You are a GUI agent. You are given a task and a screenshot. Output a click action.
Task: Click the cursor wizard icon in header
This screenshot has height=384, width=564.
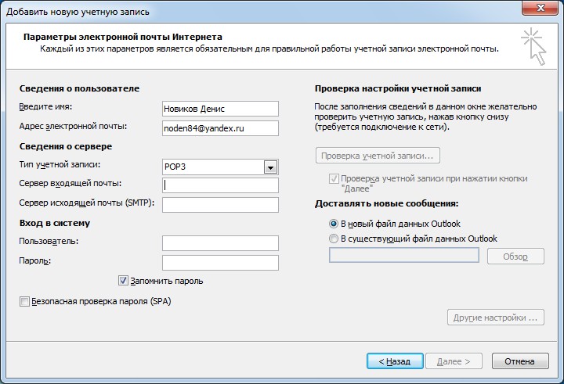point(533,45)
